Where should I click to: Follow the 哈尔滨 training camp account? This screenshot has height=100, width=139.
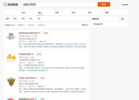pyautogui.click(x=46, y=33)
